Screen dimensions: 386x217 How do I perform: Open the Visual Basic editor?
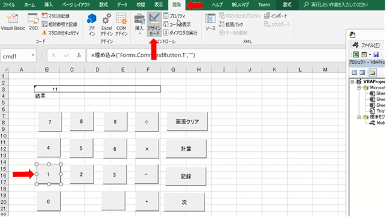(13, 22)
